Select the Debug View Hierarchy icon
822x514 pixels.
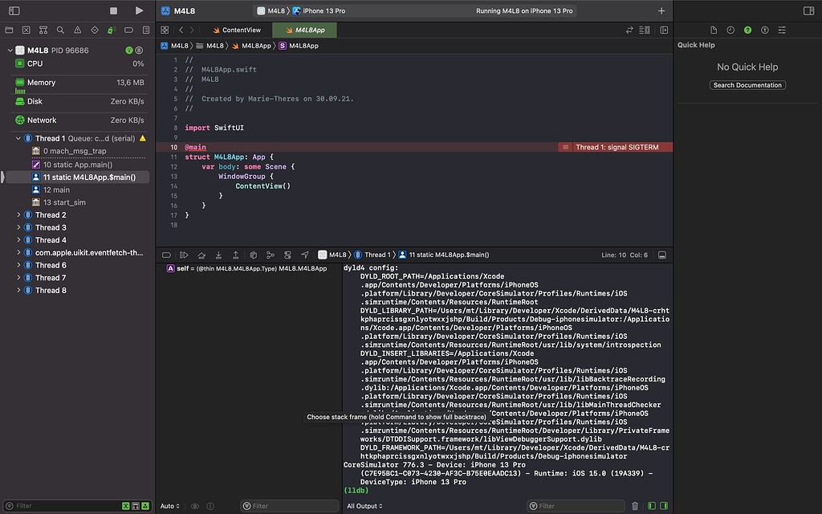pyautogui.click(x=254, y=255)
